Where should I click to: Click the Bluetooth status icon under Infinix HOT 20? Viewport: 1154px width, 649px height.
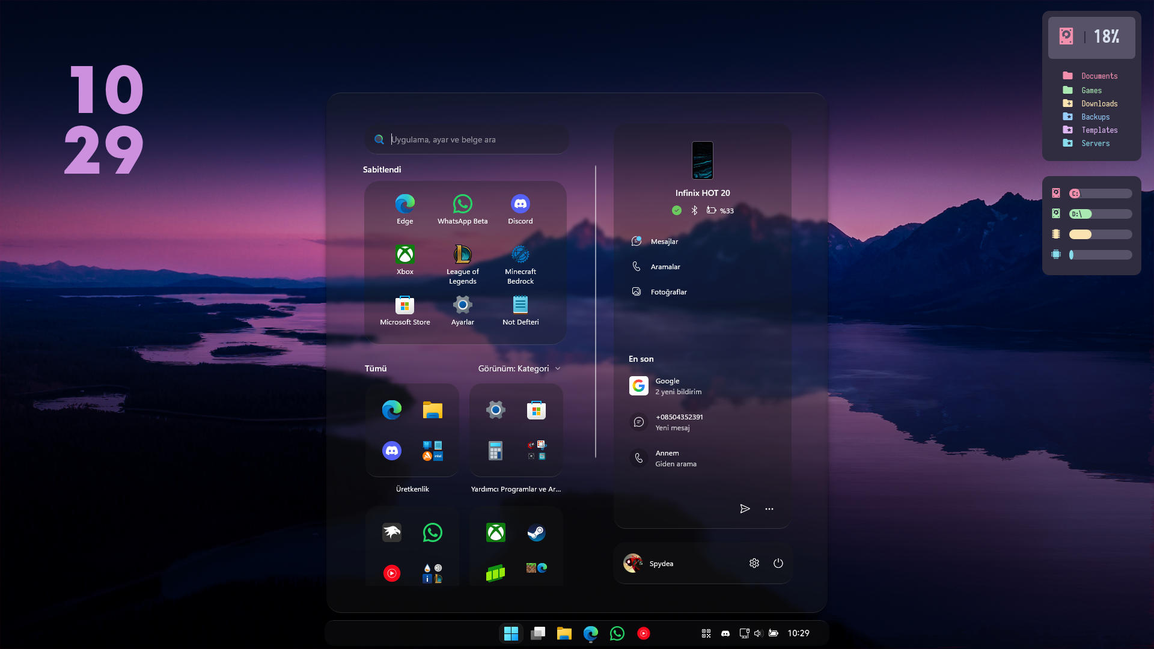[x=694, y=210]
